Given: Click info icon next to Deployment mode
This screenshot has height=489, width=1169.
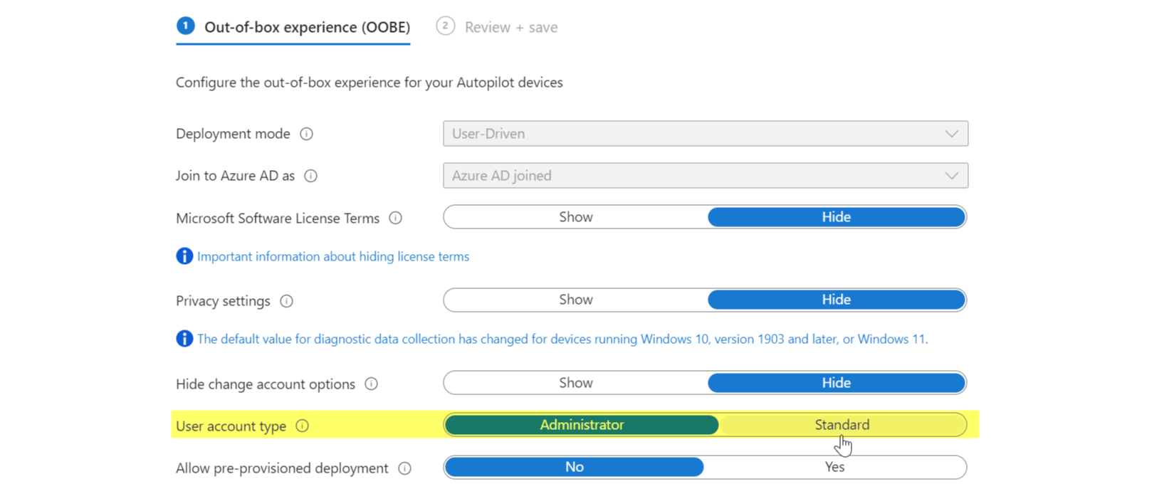Looking at the screenshot, I should click(306, 134).
